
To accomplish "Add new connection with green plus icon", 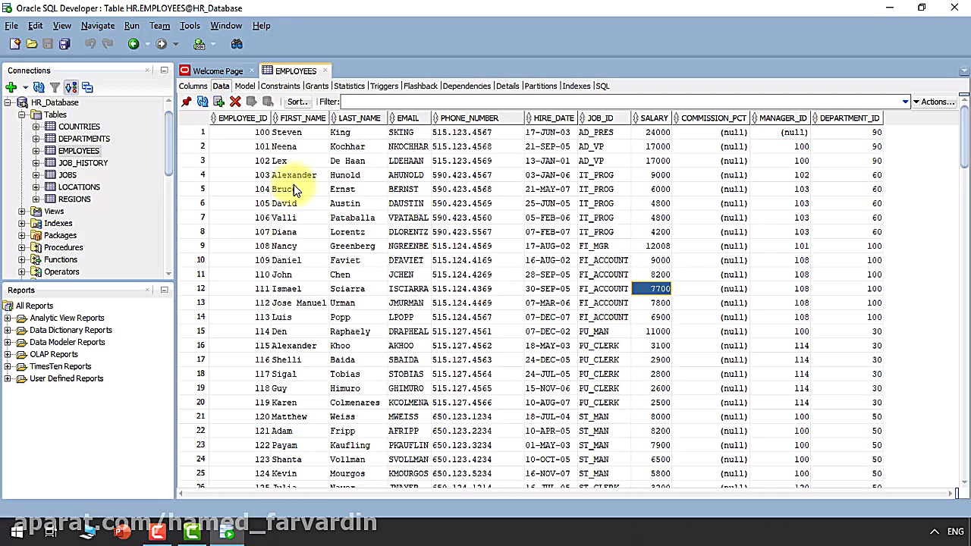I will 11,87.
